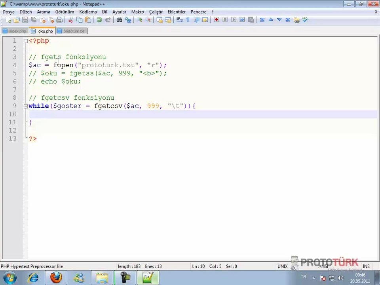
Task: Open the Makro menu
Action: pyautogui.click(x=138, y=12)
